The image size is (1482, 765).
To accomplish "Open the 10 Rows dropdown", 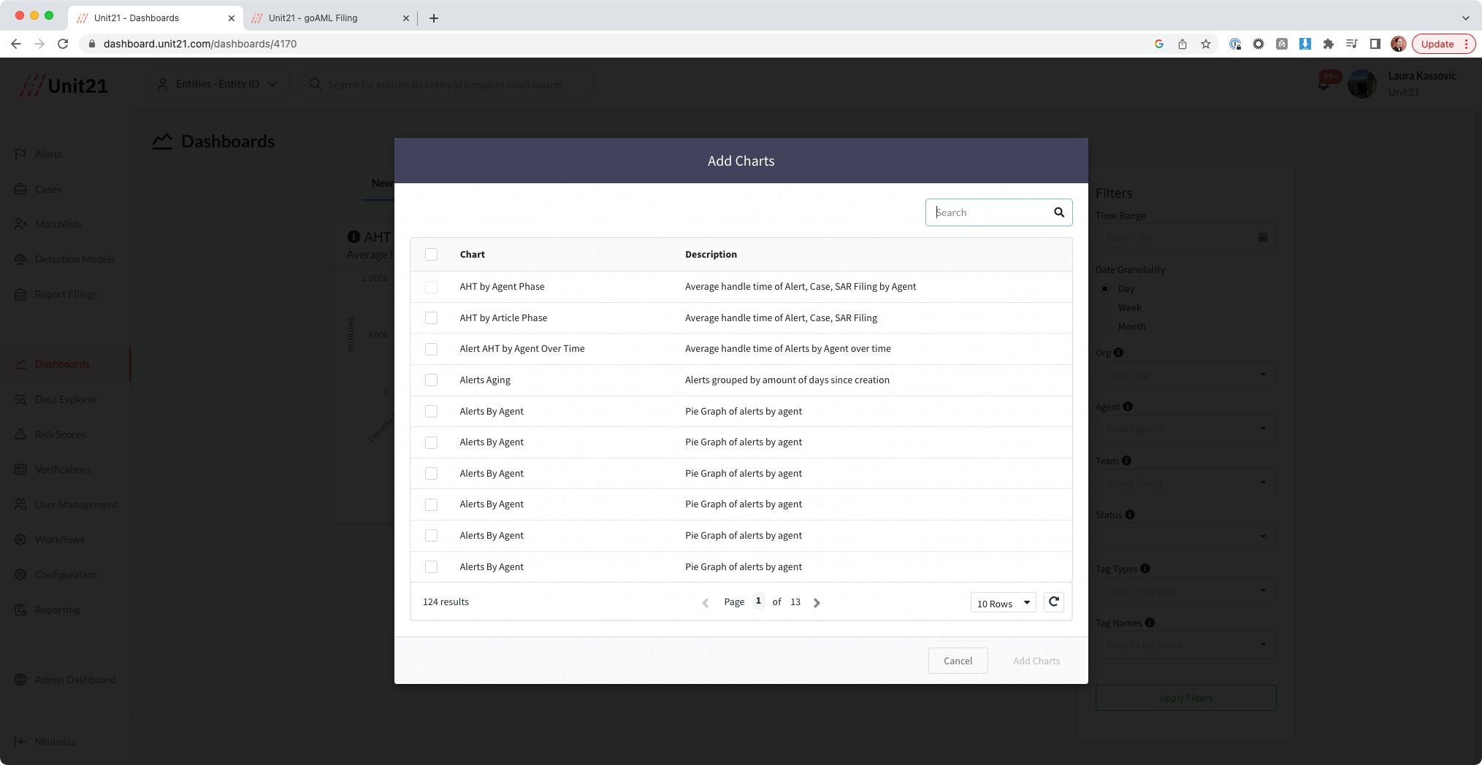I will (1003, 603).
